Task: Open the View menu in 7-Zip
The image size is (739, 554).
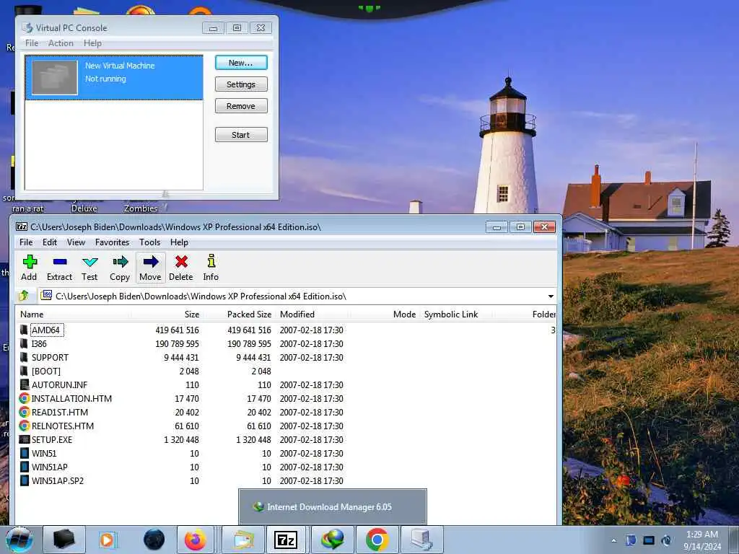Action: tap(76, 242)
